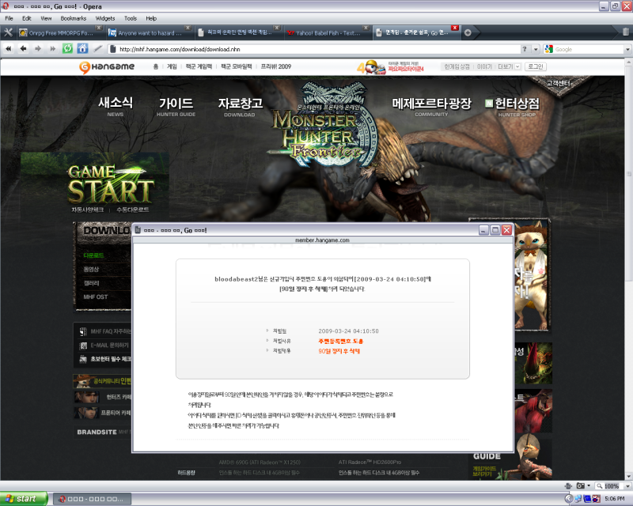Click the Windows start button
Viewport: 633px width, 506px height.
coord(24,498)
